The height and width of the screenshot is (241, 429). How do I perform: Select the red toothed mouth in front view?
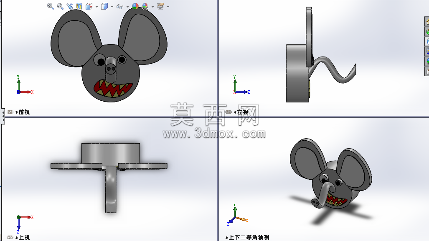(x=113, y=89)
